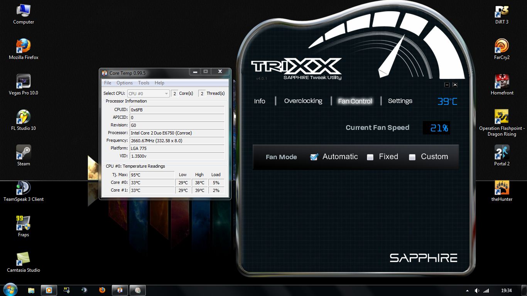Launch the FL Studio 10 desktop shortcut

click(x=24, y=121)
